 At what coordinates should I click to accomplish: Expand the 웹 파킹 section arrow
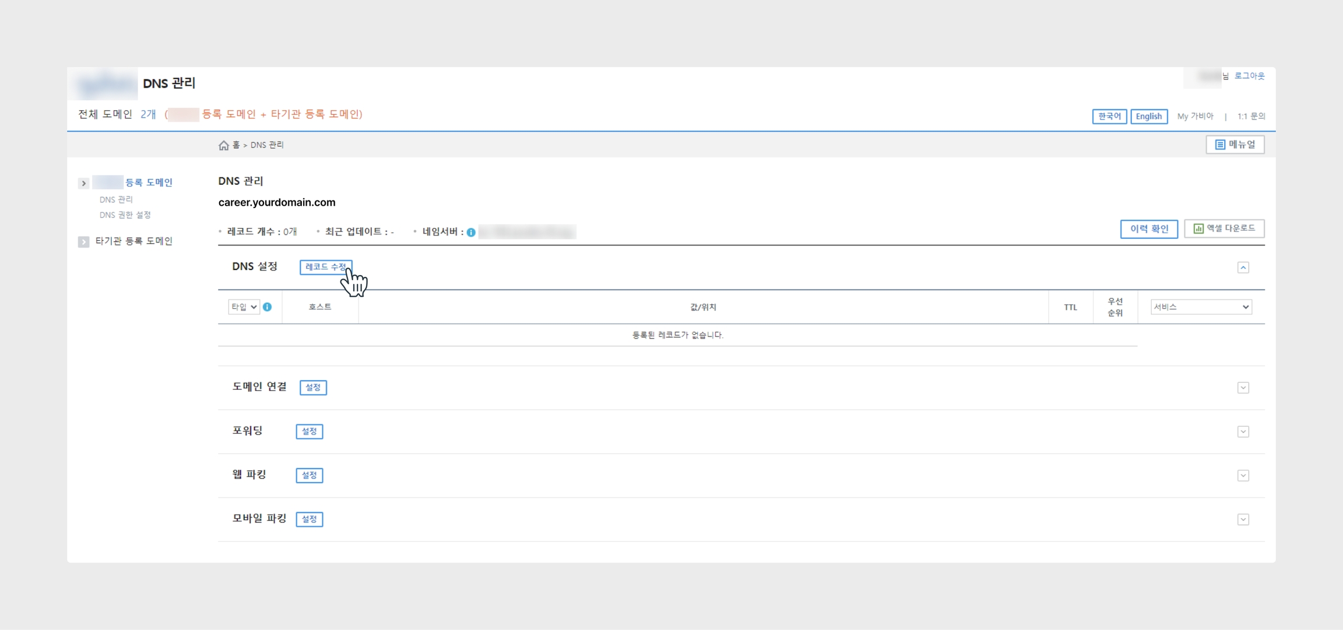(1243, 476)
